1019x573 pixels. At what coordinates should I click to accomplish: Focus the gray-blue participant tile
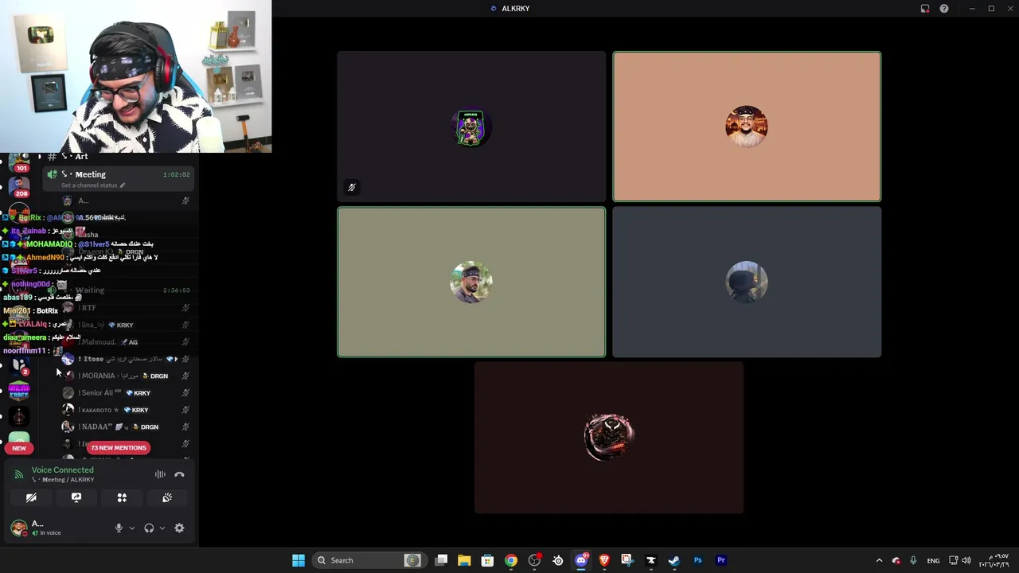point(747,282)
